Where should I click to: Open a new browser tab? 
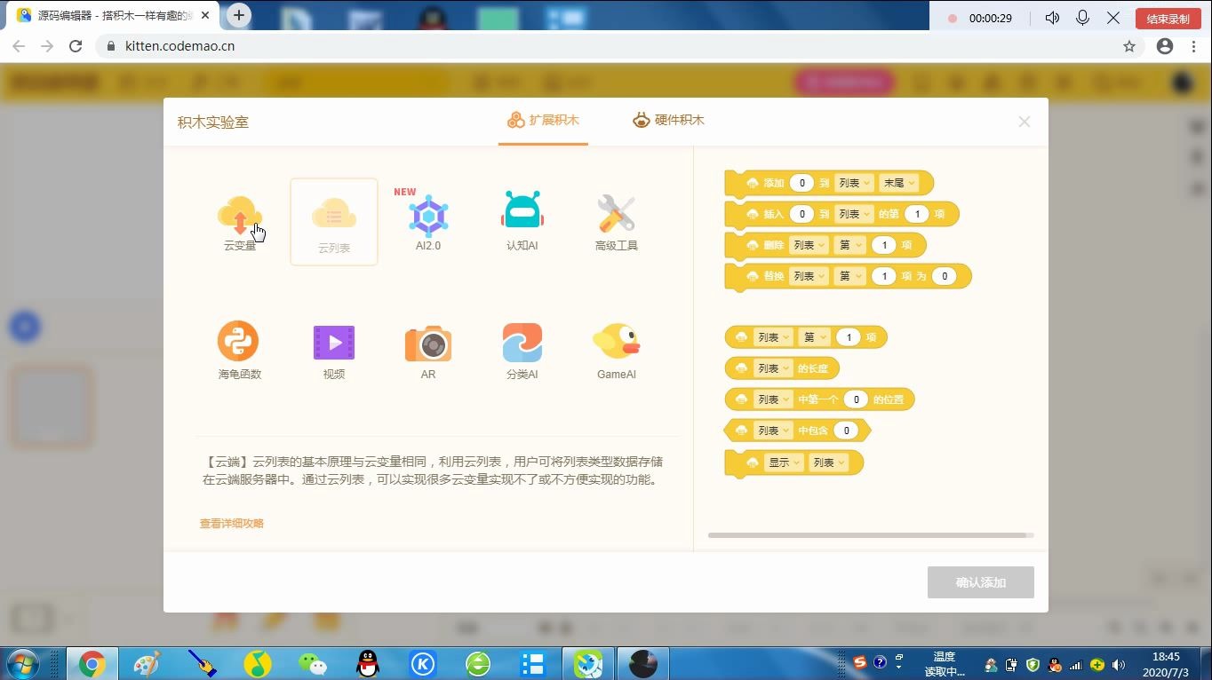tap(238, 15)
